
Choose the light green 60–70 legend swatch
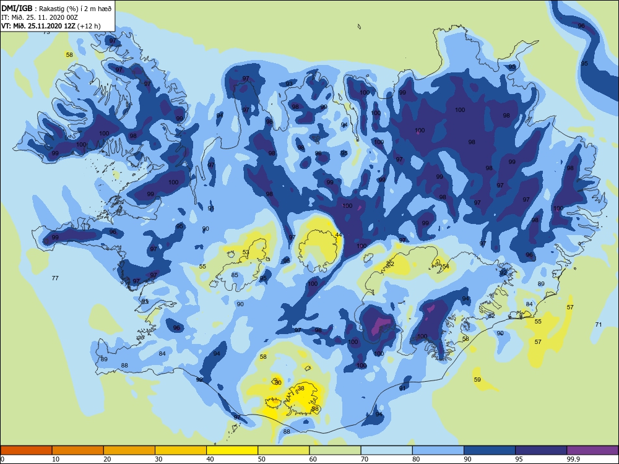point(335,450)
